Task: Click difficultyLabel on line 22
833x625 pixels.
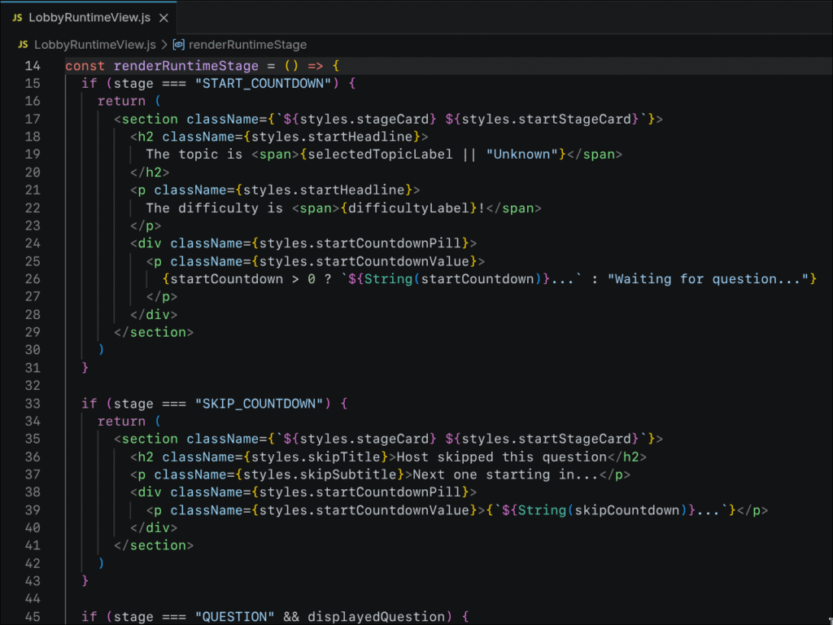Action: (409, 208)
